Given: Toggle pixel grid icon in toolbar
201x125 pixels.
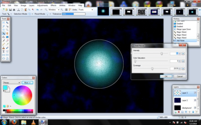Looking at the screenshot, I should (66, 10).
